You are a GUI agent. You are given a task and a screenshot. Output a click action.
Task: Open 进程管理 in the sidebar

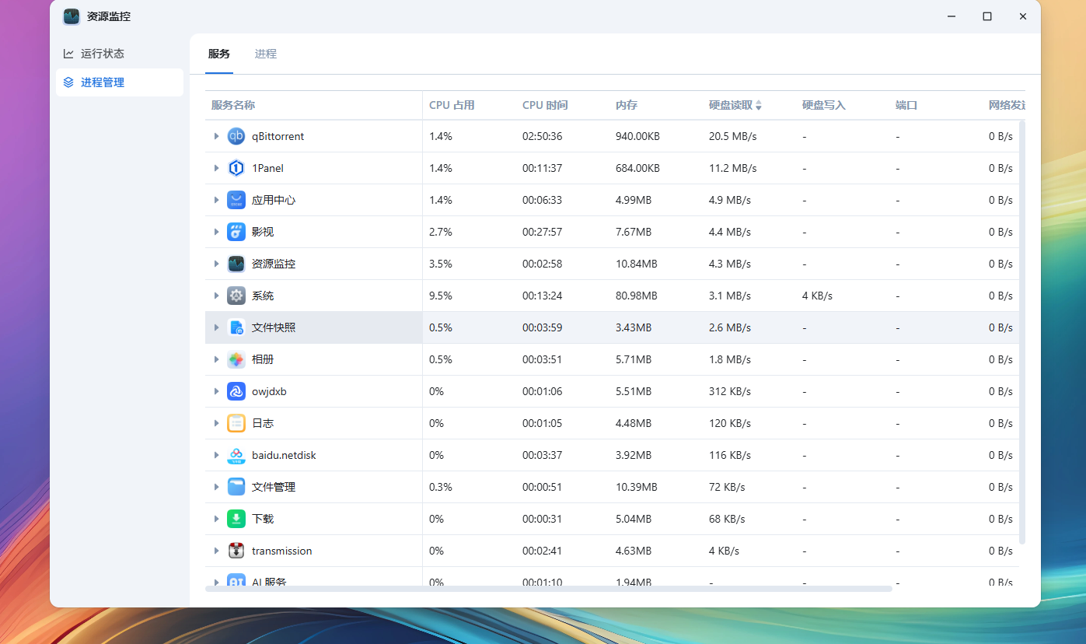120,82
